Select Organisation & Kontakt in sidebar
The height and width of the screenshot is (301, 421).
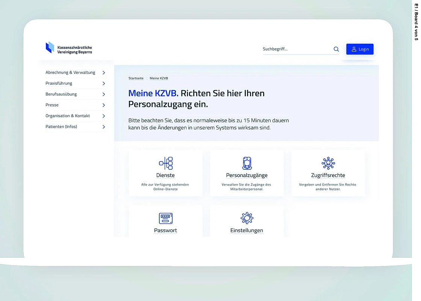click(68, 116)
